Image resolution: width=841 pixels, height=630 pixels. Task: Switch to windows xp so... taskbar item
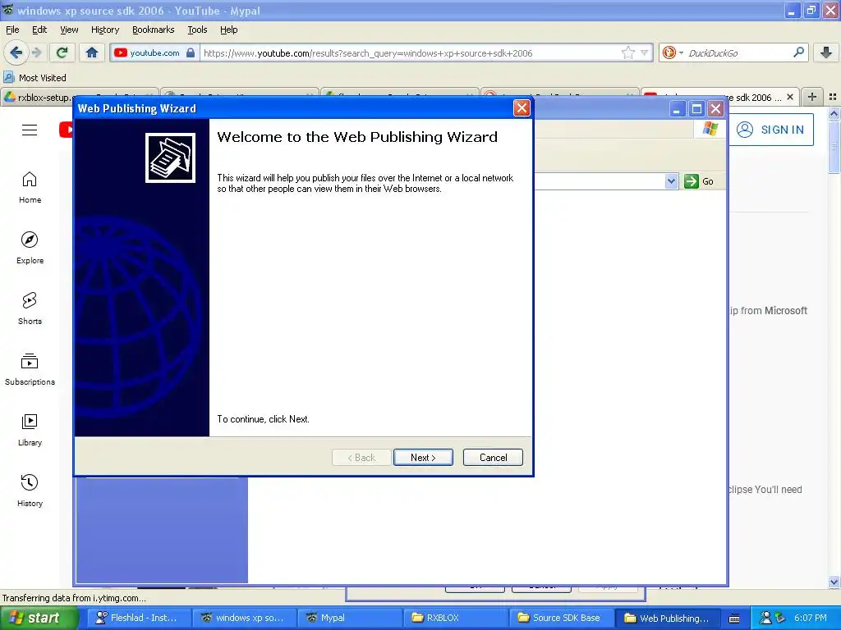pyautogui.click(x=244, y=618)
